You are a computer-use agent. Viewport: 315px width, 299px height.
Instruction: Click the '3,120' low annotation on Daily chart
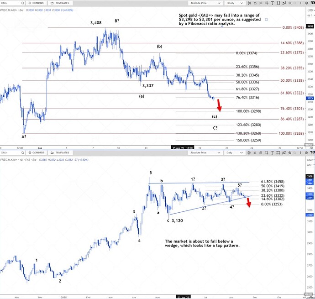click(x=177, y=220)
